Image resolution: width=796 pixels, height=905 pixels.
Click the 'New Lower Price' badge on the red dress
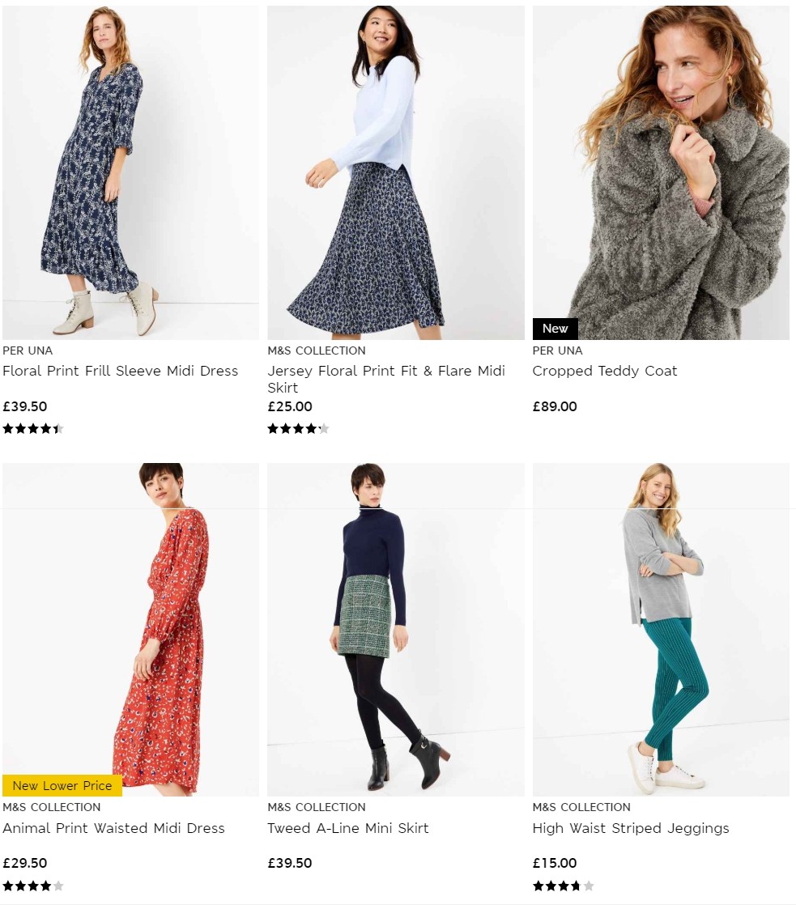pos(62,785)
